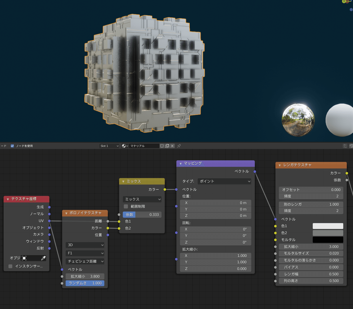Open the モルタル black color swatch

coord(328,240)
